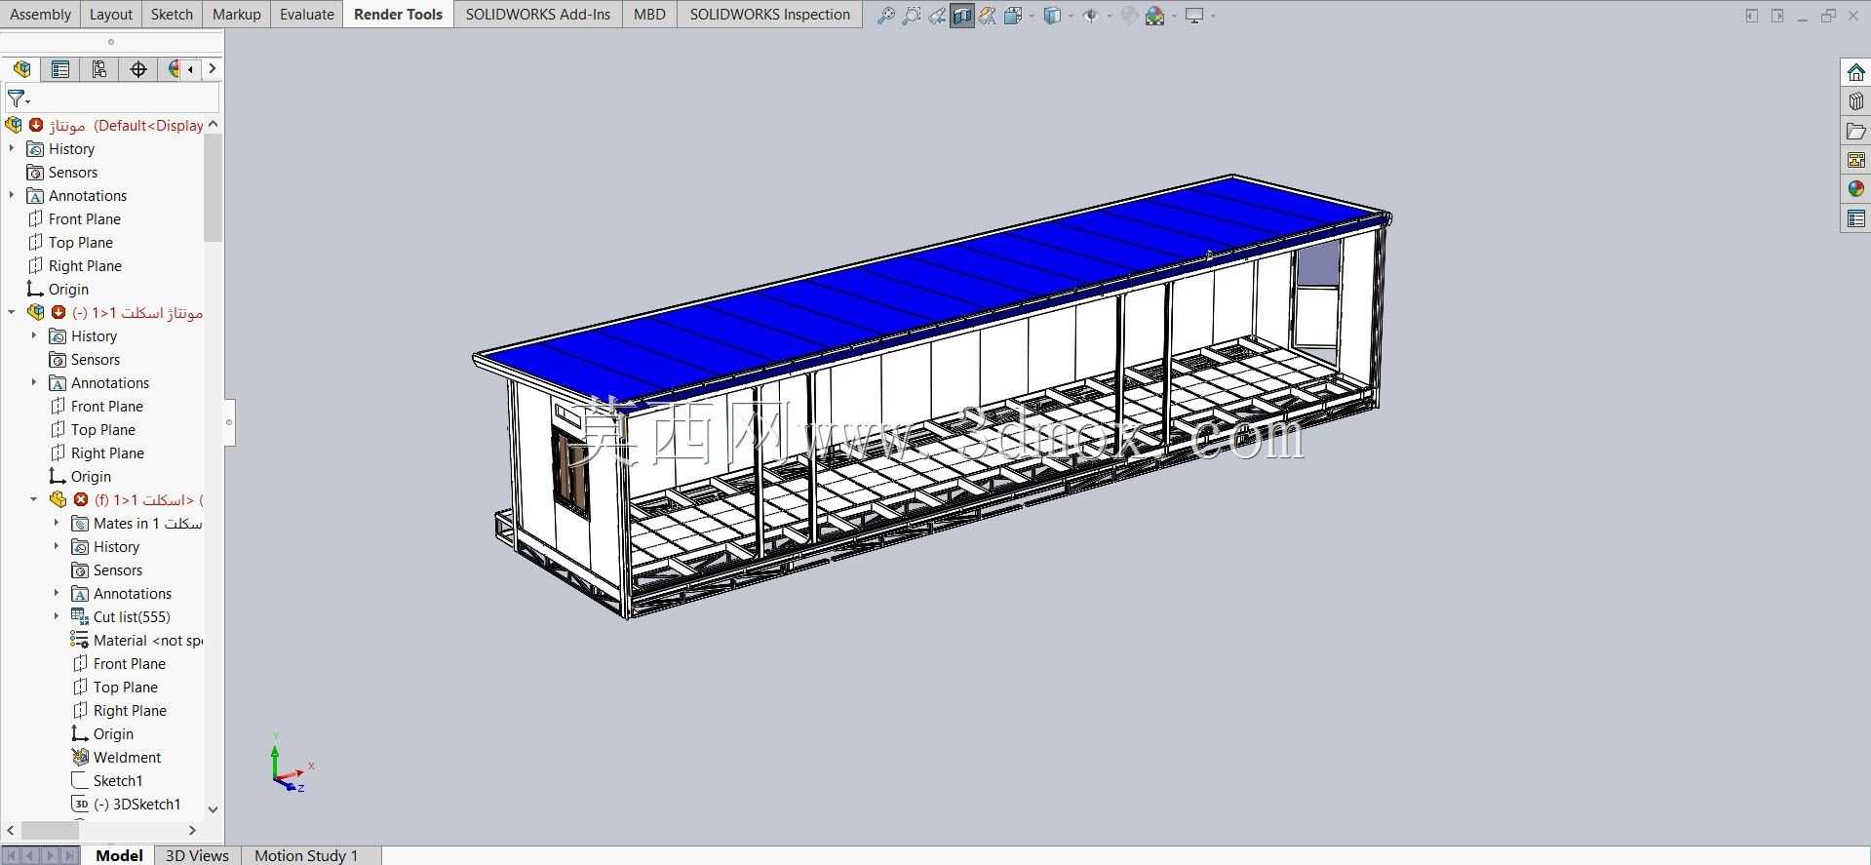Open the Design Library task pane tab
1871x865 pixels.
pyautogui.click(x=1855, y=101)
